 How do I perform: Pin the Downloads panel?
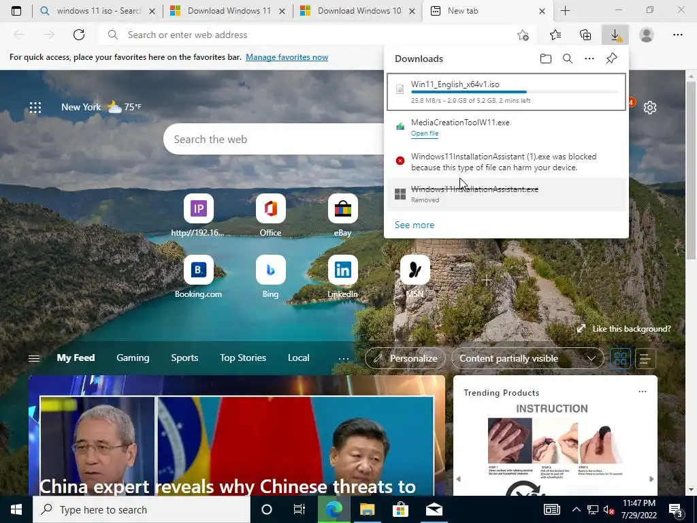coord(612,59)
